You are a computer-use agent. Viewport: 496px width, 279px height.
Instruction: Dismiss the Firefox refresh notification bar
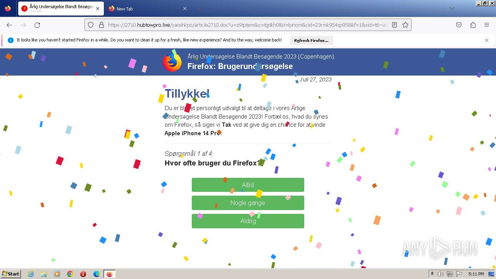487,40
